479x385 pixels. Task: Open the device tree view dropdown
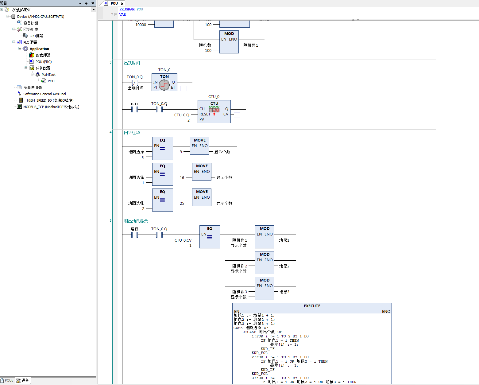pos(93,10)
